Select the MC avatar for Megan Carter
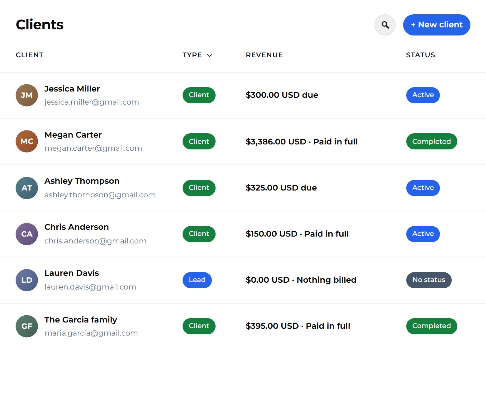 click(27, 141)
